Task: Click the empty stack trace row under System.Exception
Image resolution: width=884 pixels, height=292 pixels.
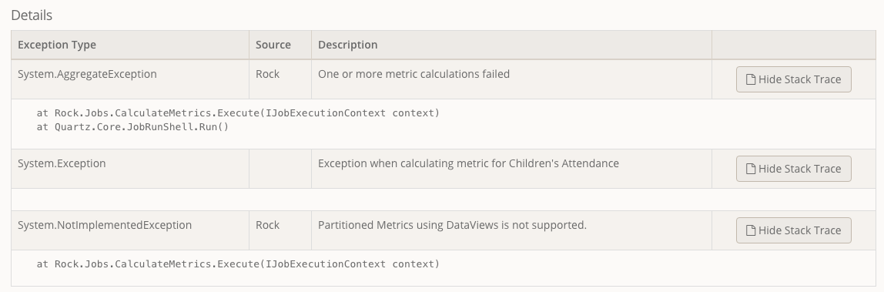Action: tap(443, 200)
